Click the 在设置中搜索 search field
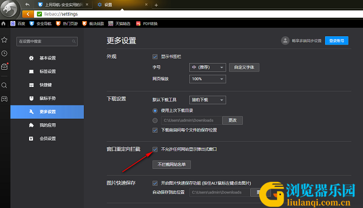 [47, 41]
